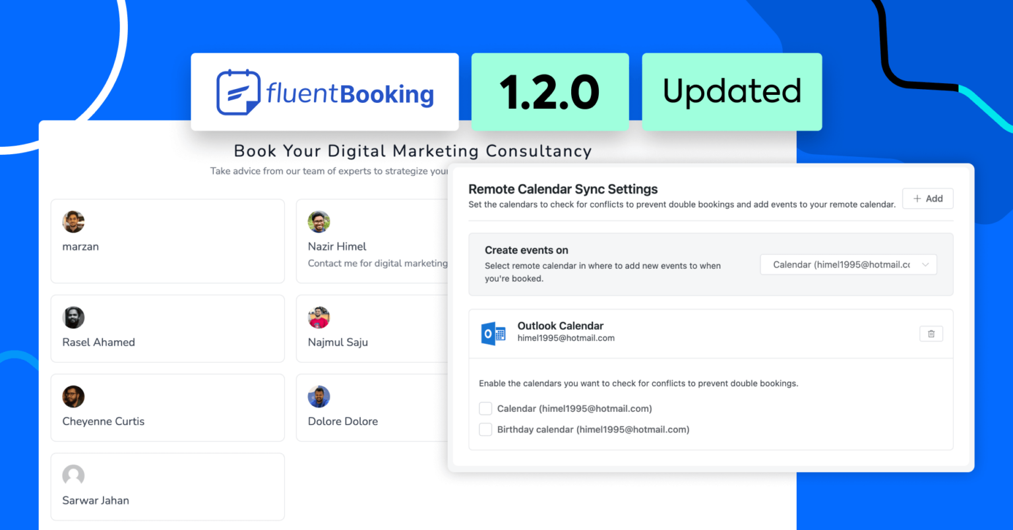Click Nazir Himel's 'Contact me for digital marketing' description
This screenshot has height=530, width=1013.
pyautogui.click(x=377, y=264)
